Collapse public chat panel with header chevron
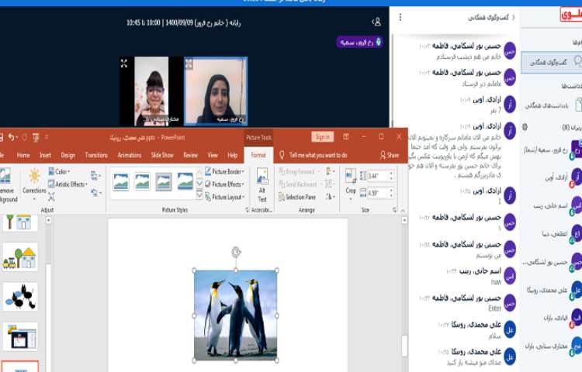 click(514, 17)
